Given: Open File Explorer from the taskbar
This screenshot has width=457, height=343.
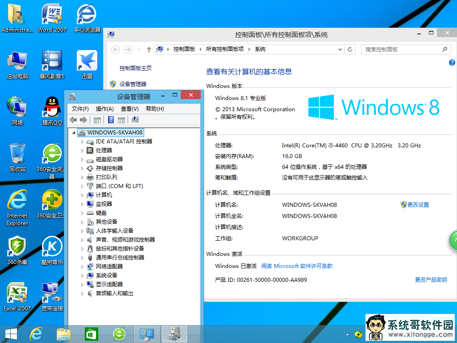Looking at the screenshot, I should pyautogui.click(x=64, y=334).
